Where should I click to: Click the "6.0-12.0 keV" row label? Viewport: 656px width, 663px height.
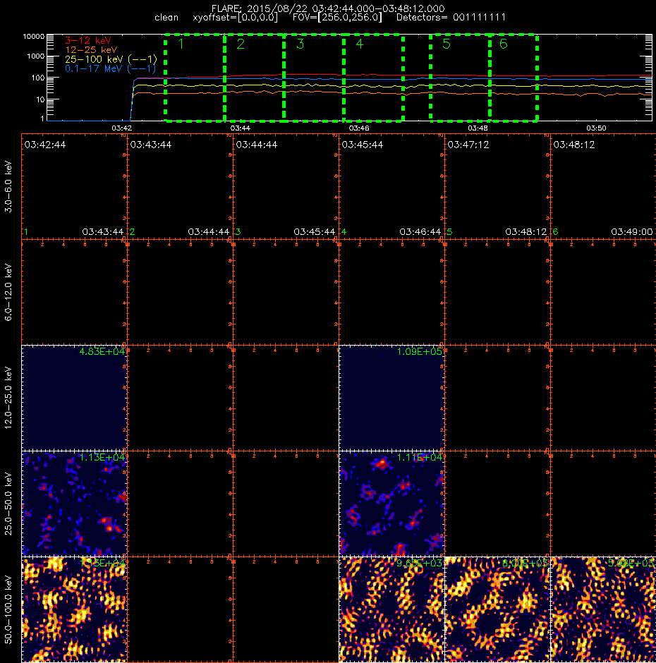8,292
